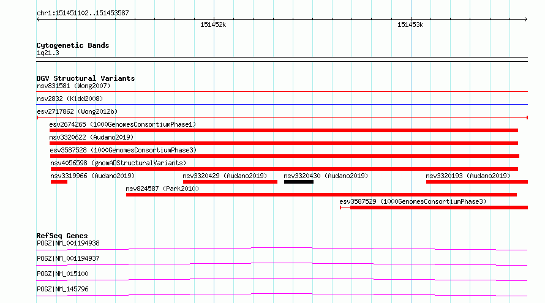The width and height of the screenshot is (545, 303).
Task: Open variant esv2717862 (Wong2012b) label
Action: [77, 111]
